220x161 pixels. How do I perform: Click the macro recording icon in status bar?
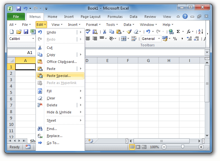point(28,147)
